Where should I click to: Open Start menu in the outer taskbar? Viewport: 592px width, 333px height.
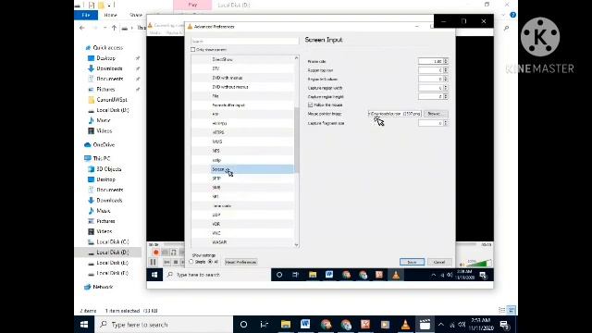click(x=84, y=325)
